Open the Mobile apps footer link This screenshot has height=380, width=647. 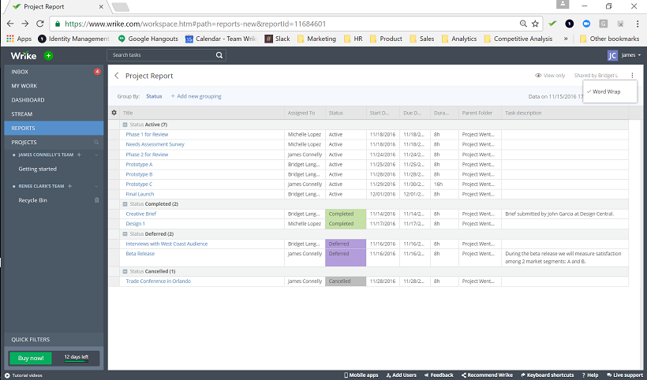pos(361,375)
